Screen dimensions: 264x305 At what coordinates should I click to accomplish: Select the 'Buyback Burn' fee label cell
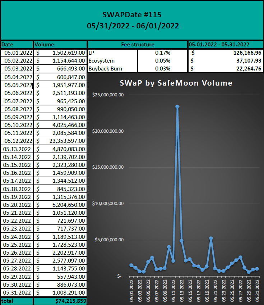click(112, 69)
